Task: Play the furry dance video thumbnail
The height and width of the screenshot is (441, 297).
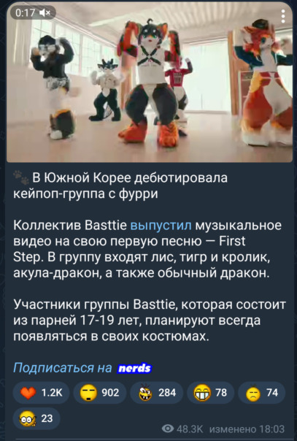Action: 149,83
